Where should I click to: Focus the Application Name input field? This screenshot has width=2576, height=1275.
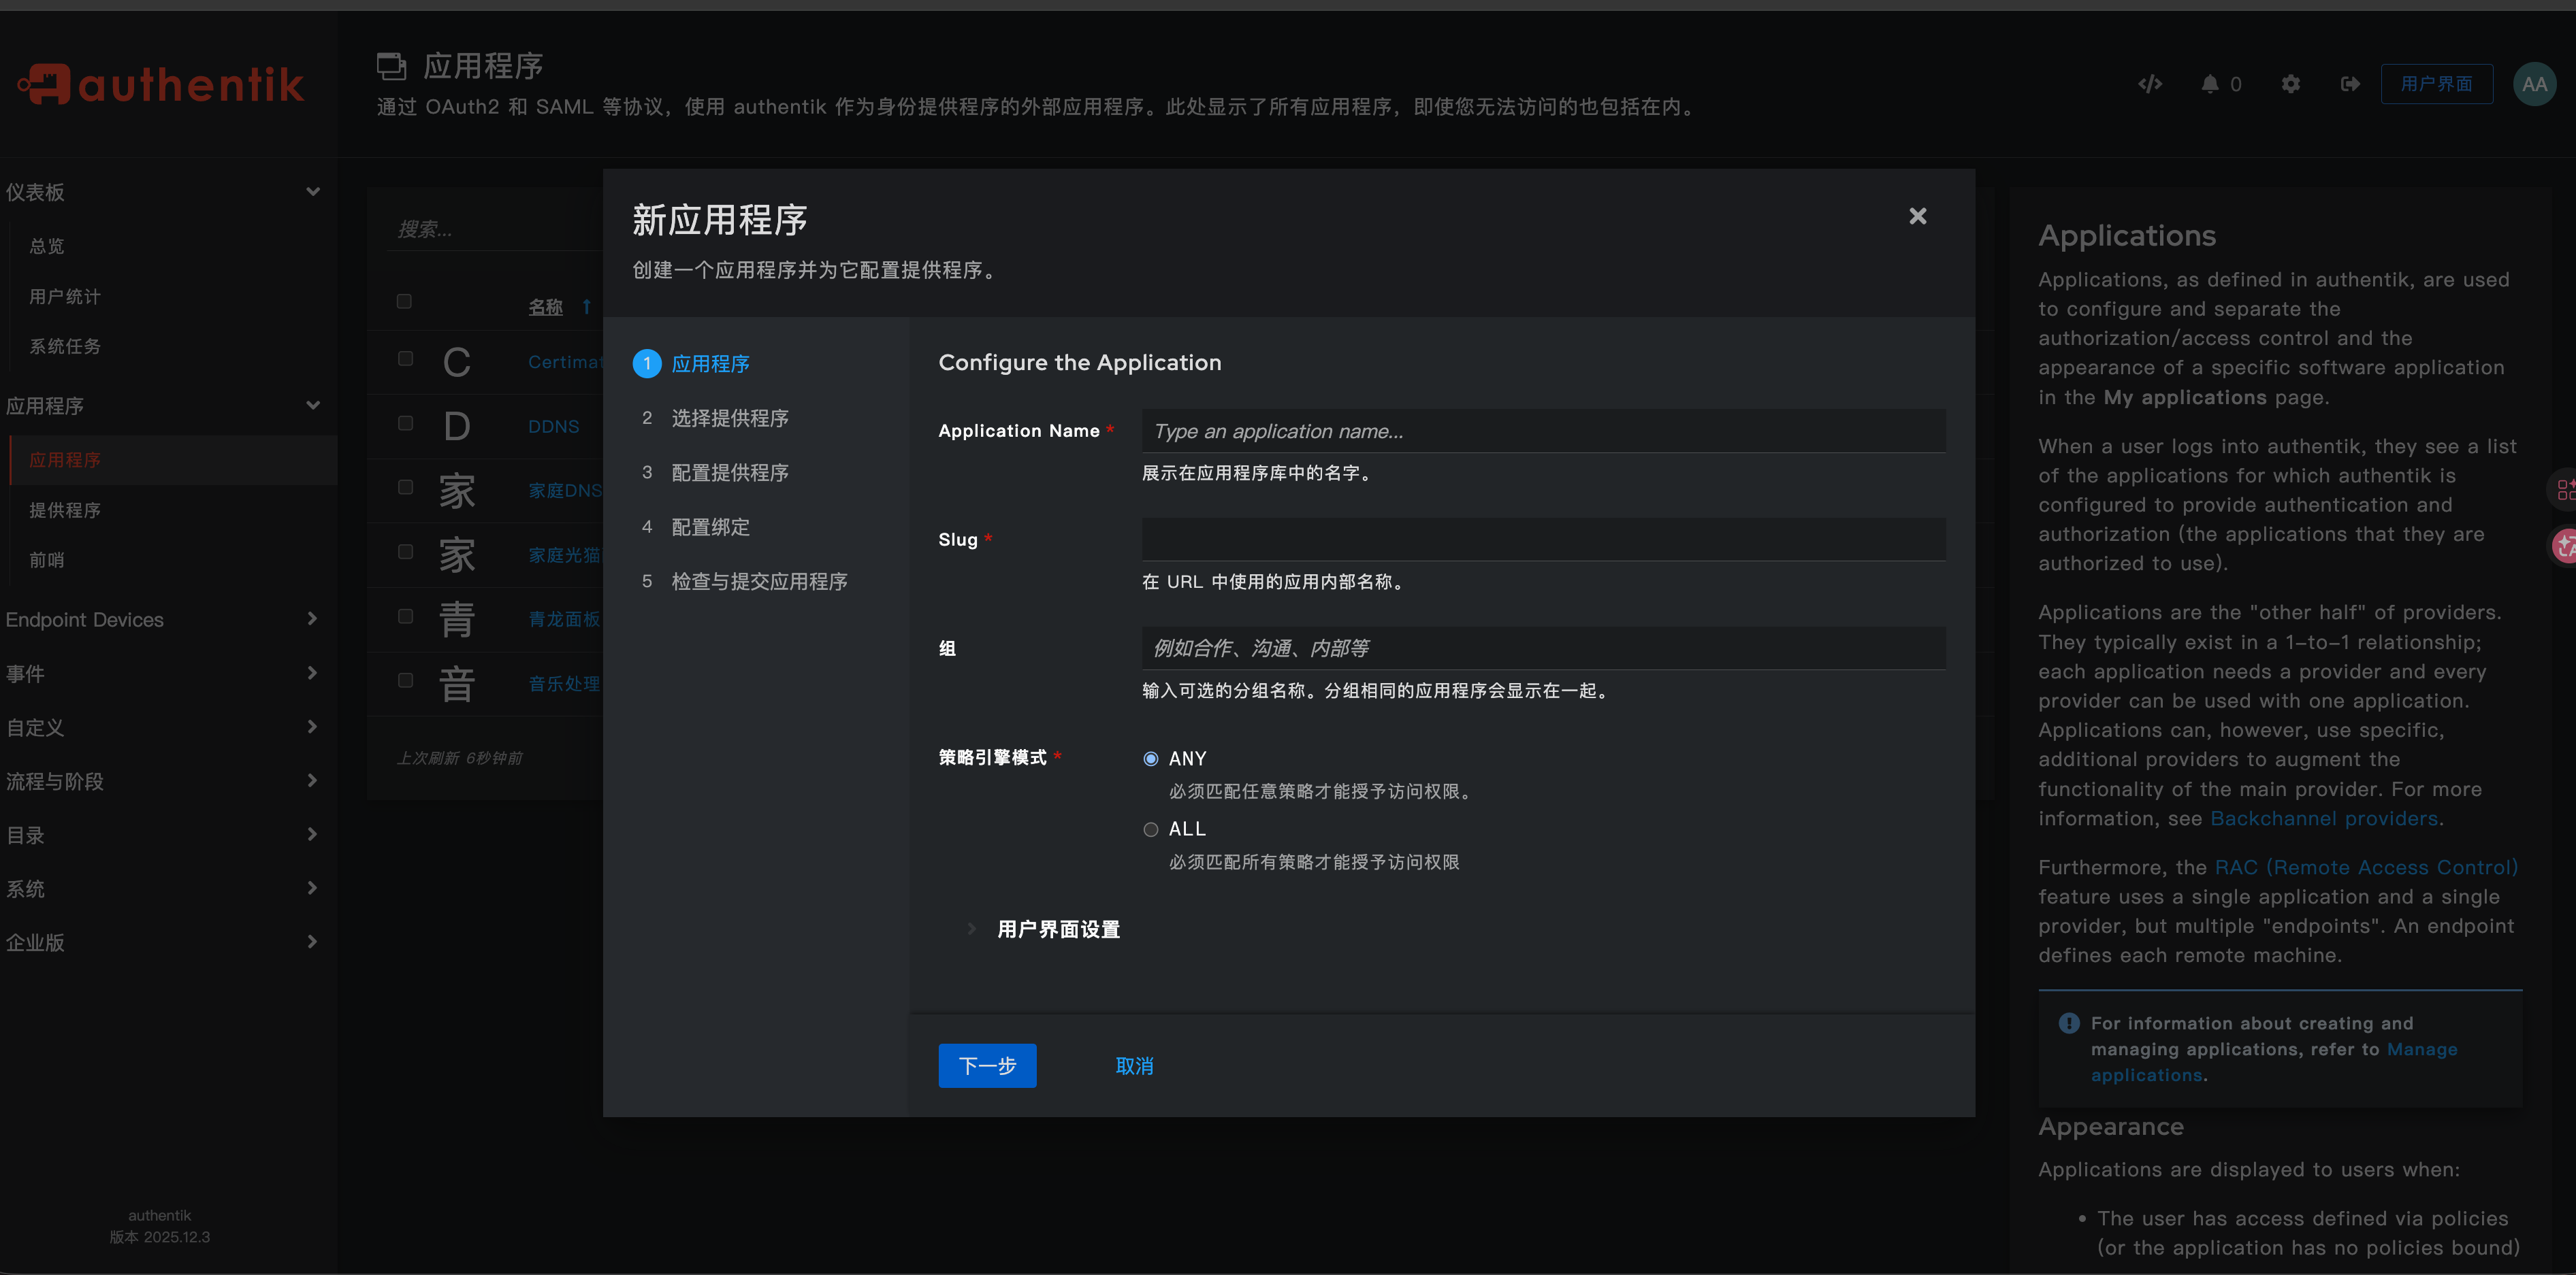click(x=1543, y=431)
